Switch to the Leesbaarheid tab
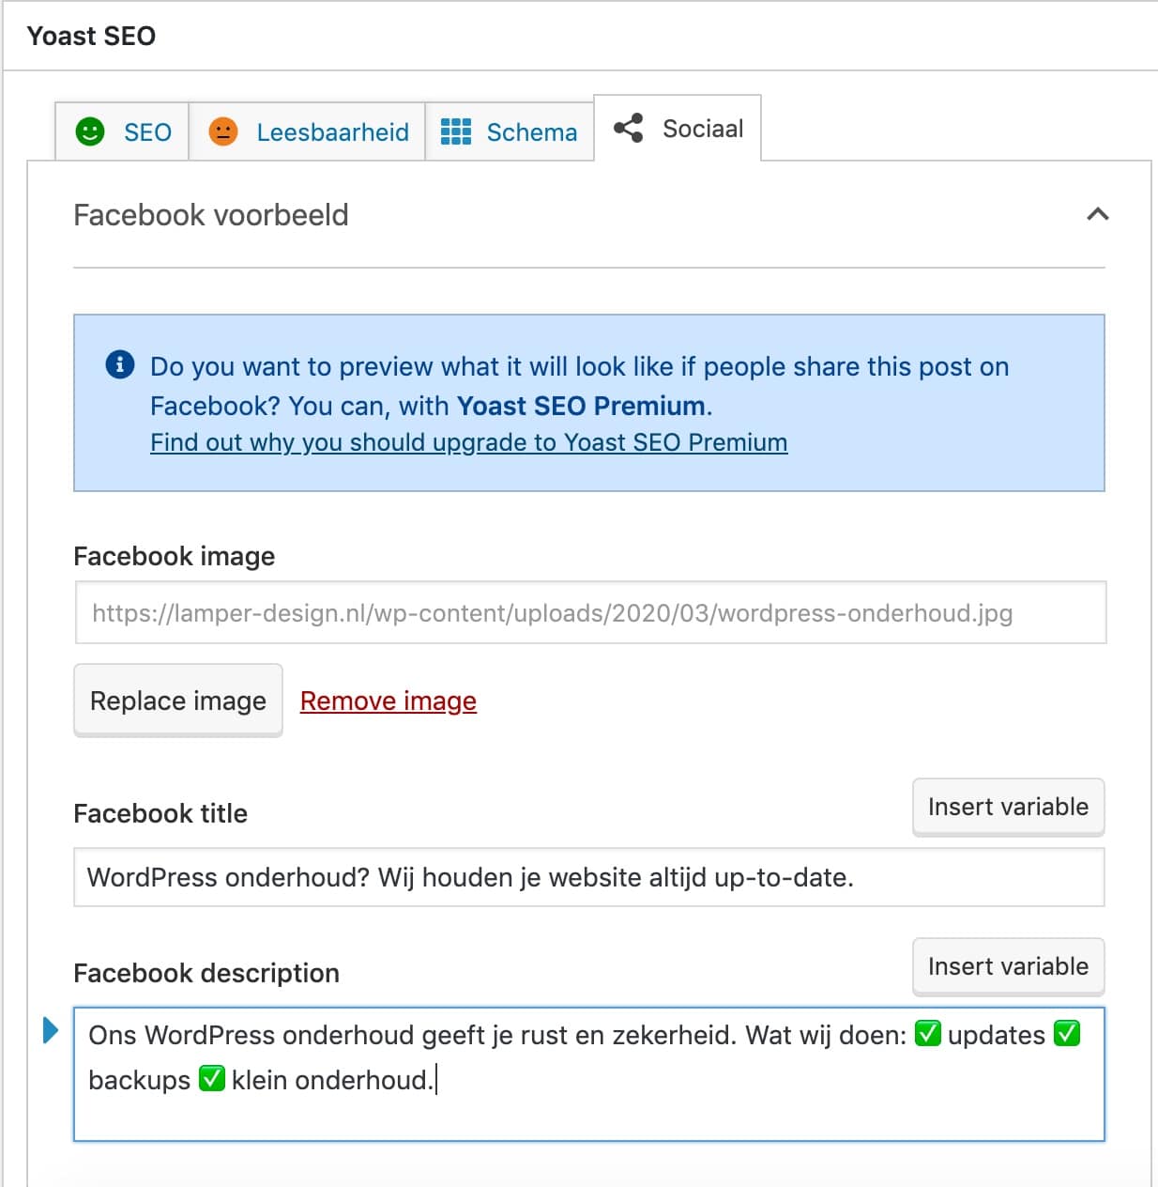The height and width of the screenshot is (1187, 1158). (x=307, y=131)
